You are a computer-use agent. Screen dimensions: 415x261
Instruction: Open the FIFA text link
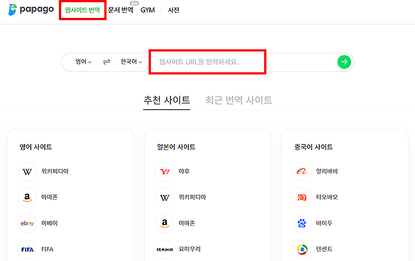point(47,249)
